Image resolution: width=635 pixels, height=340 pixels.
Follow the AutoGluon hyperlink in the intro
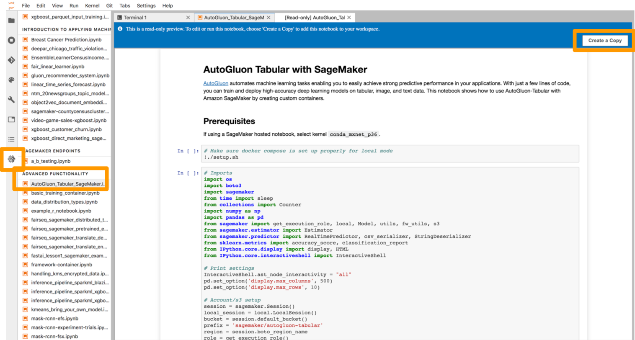(x=216, y=83)
